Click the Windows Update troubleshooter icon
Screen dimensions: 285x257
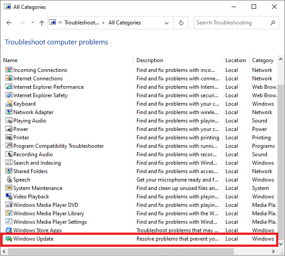coord(9,239)
